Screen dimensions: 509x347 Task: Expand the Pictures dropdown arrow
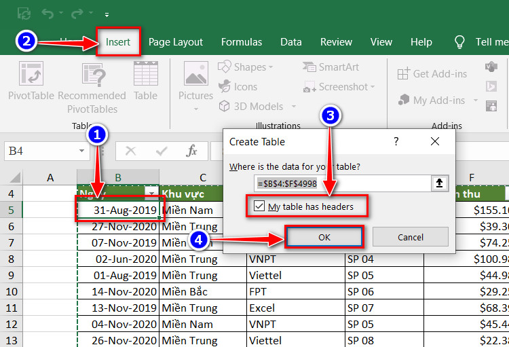(195, 109)
